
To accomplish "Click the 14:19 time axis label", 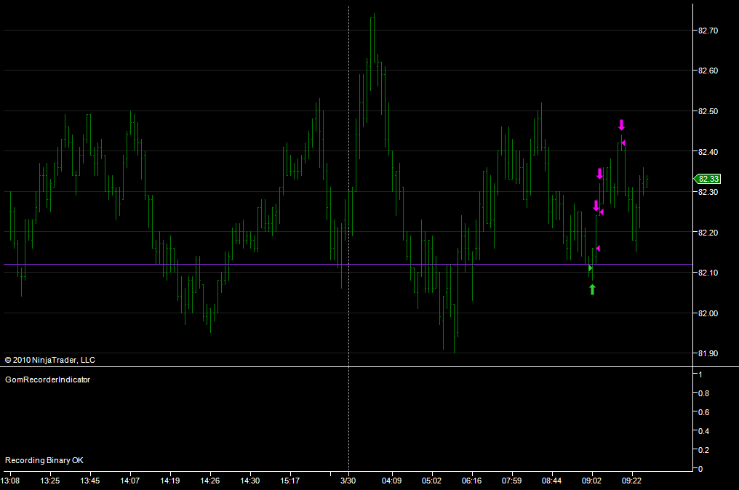I will pos(169,481).
